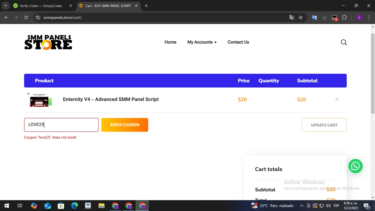
Task: Show hidden system tray icons
Action: pyautogui.click(x=302, y=206)
